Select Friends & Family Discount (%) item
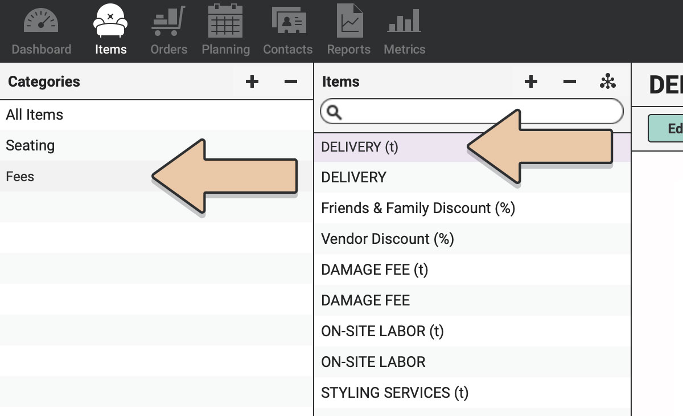The width and height of the screenshot is (683, 416). pyautogui.click(x=472, y=209)
